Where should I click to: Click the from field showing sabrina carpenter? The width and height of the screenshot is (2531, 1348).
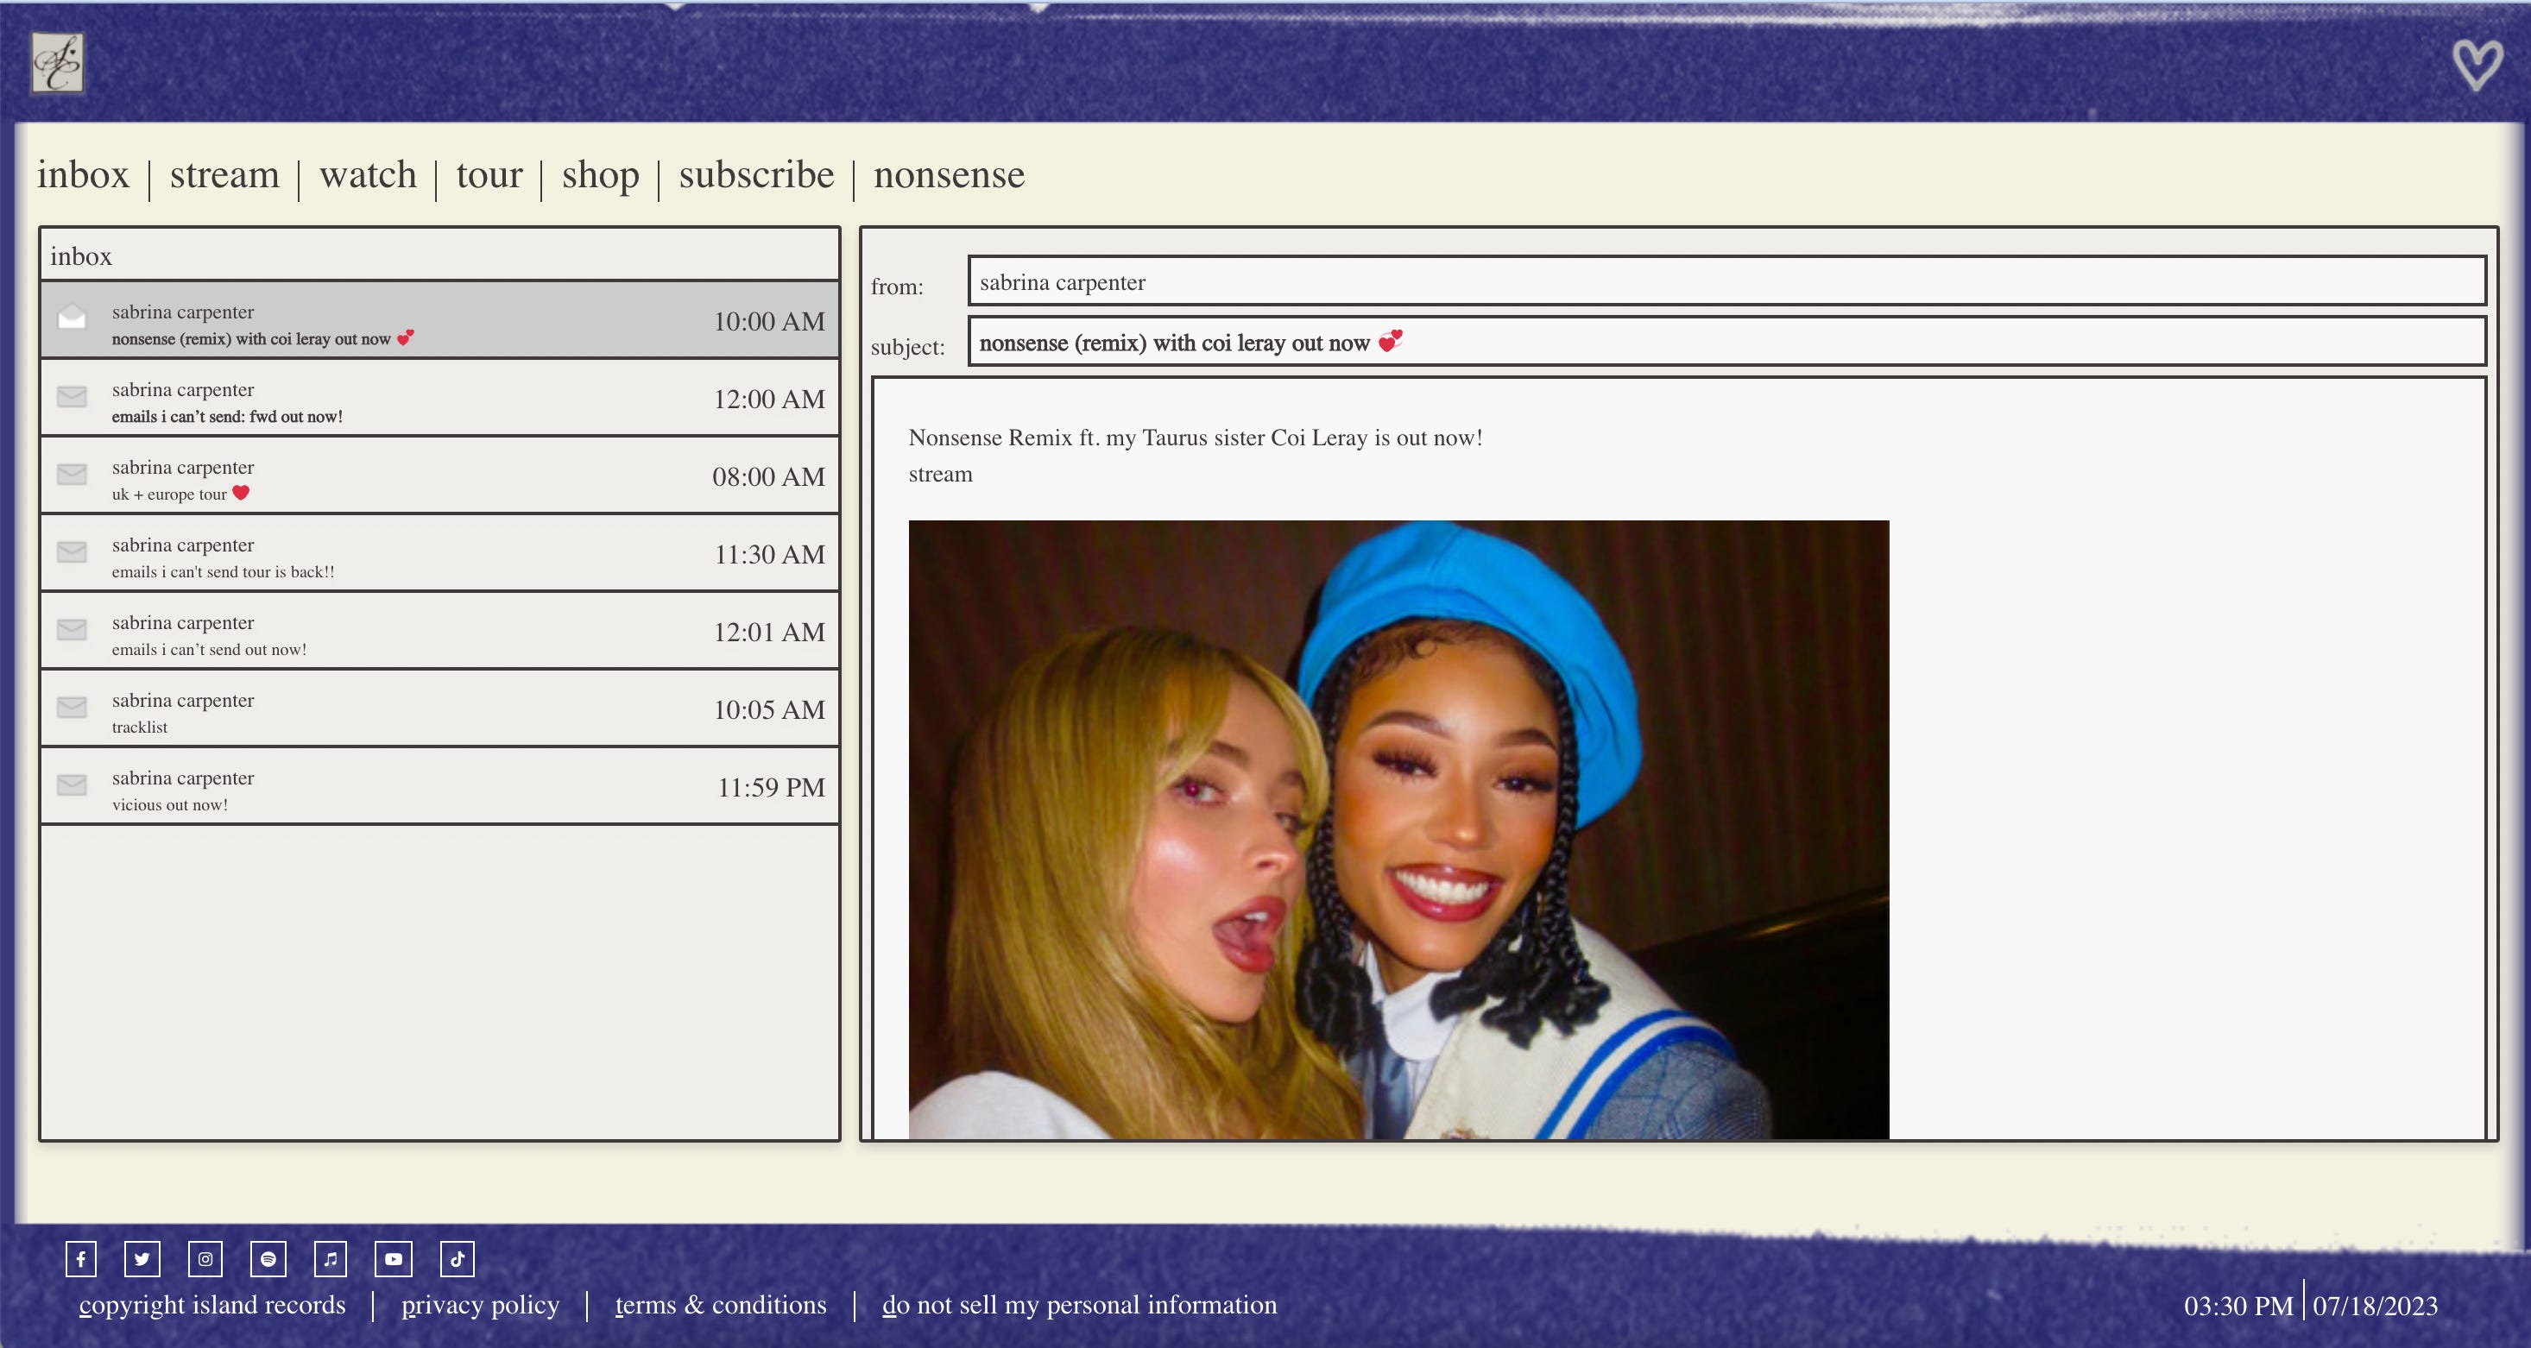click(1727, 281)
